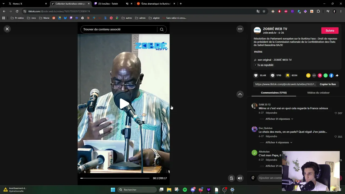Expand Afficher 51 réponses under SAM 20 12
Screen dimensions: 345x194
click(x=279, y=119)
